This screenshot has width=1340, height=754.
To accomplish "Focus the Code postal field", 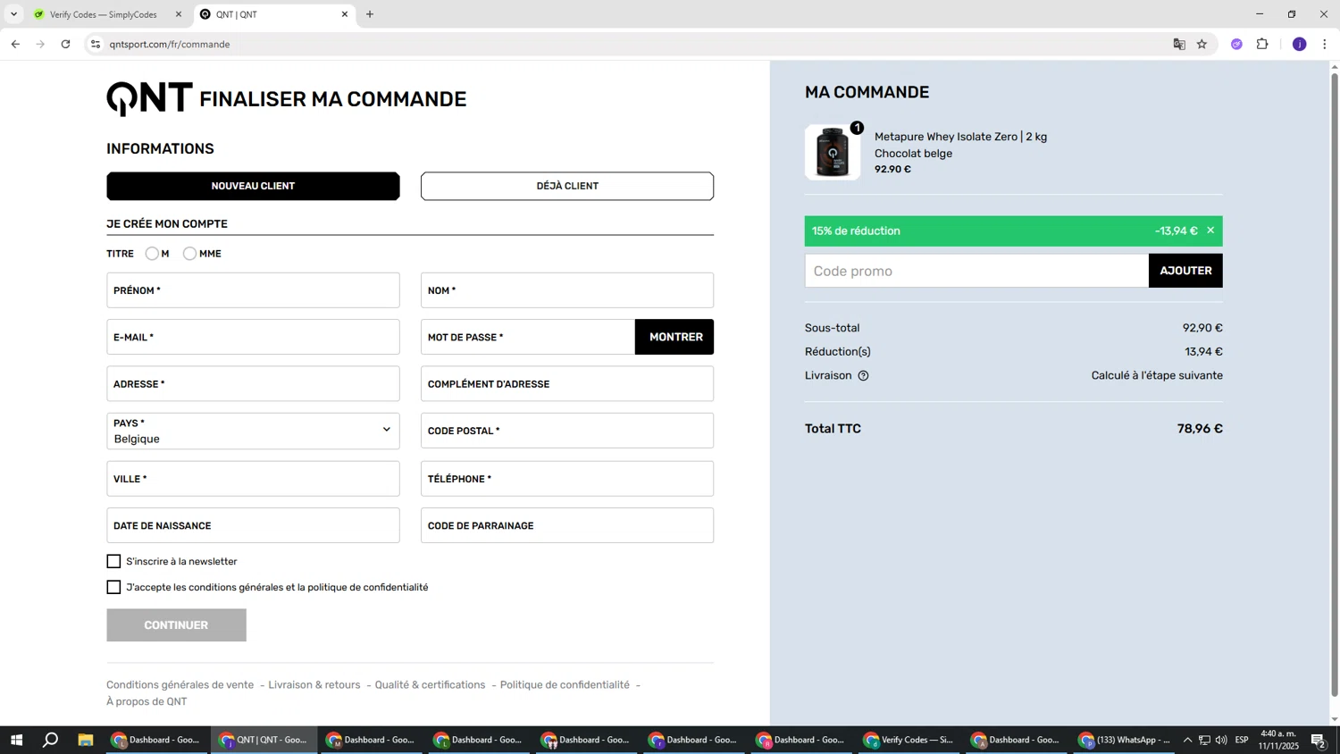I will pos(567,431).
